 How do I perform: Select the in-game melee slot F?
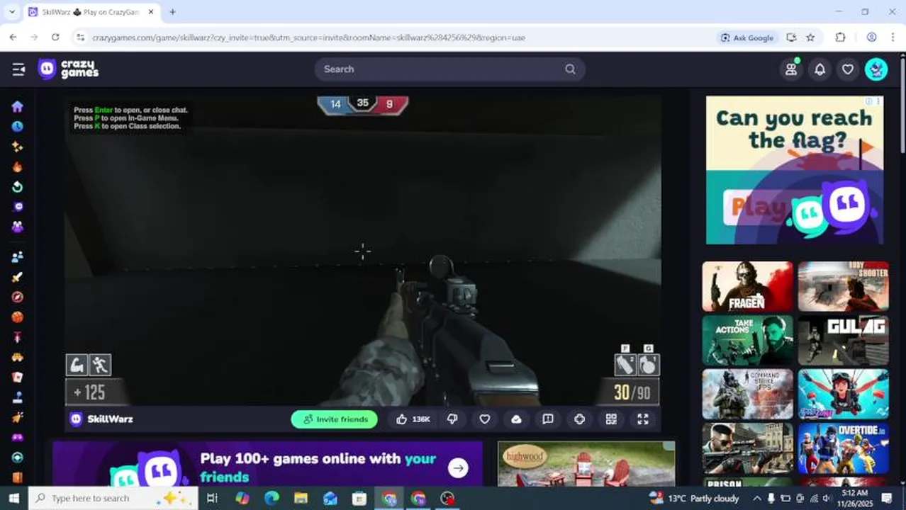tap(625, 364)
